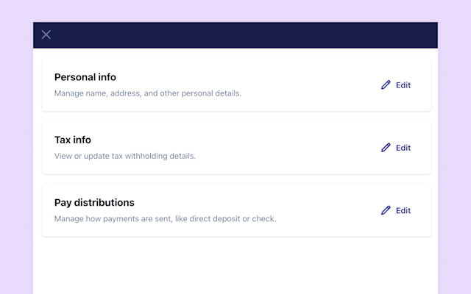The width and height of the screenshot is (471, 294).
Task: Click the pencil icon for Personal info
Action: pyautogui.click(x=386, y=85)
